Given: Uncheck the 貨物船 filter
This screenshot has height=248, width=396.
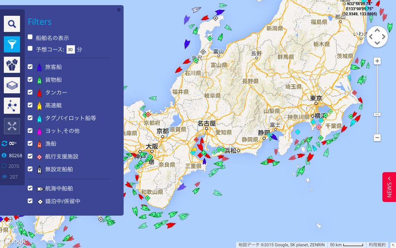Looking at the screenshot, I should 30,80.
